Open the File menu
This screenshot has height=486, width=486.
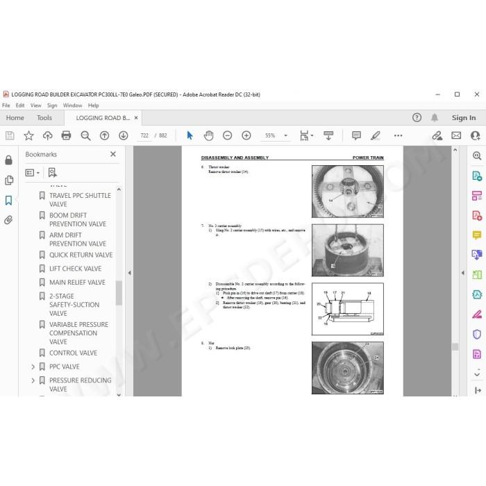(6, 106)
